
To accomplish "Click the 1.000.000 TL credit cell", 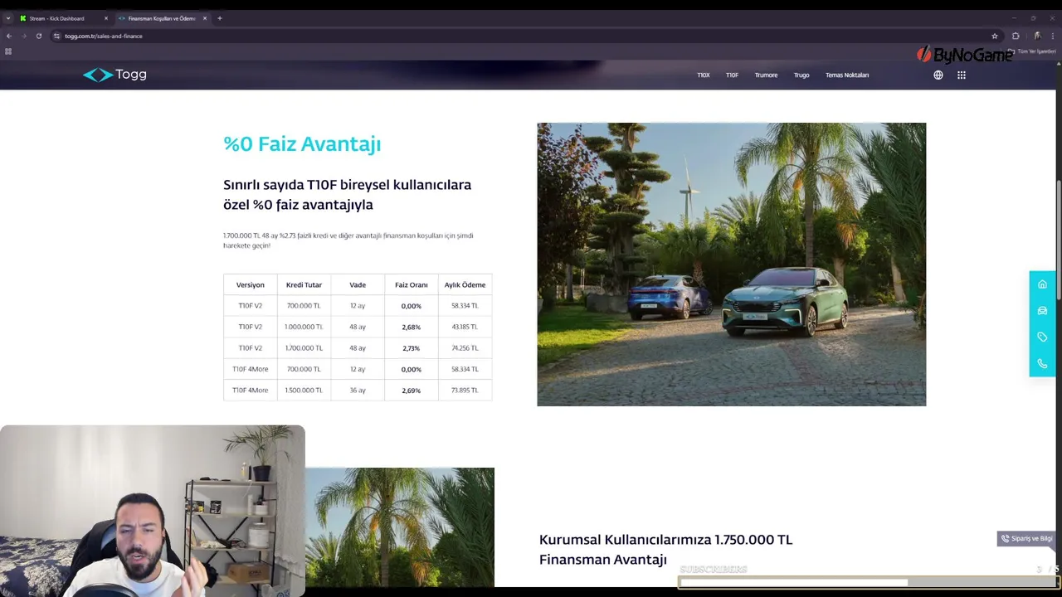I will tap(304, 327).
